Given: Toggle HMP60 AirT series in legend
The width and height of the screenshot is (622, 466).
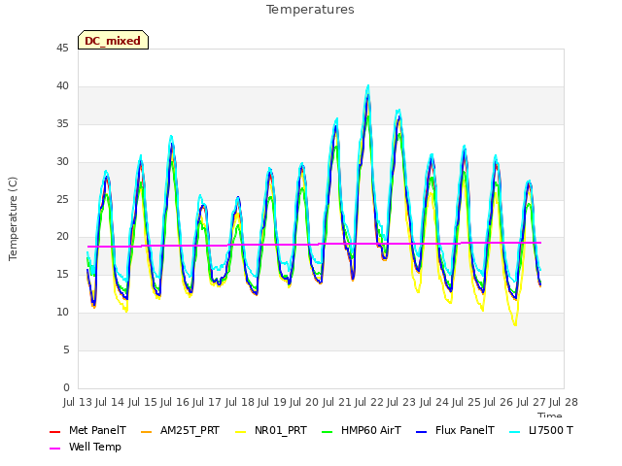Looking at the screenshot, I should [362, 430].
